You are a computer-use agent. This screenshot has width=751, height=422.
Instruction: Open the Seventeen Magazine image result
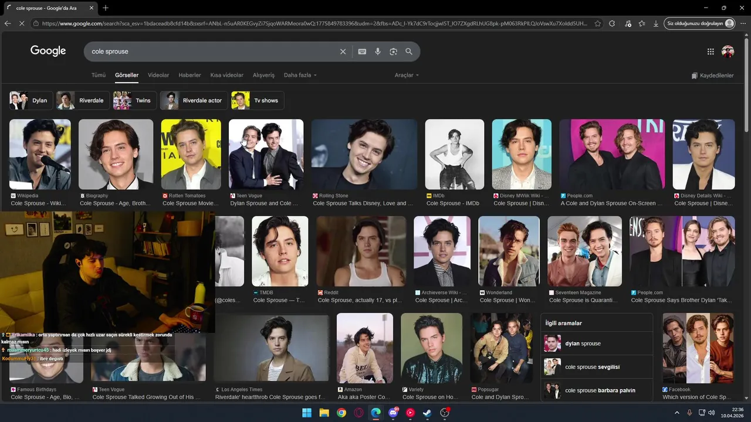584,251
